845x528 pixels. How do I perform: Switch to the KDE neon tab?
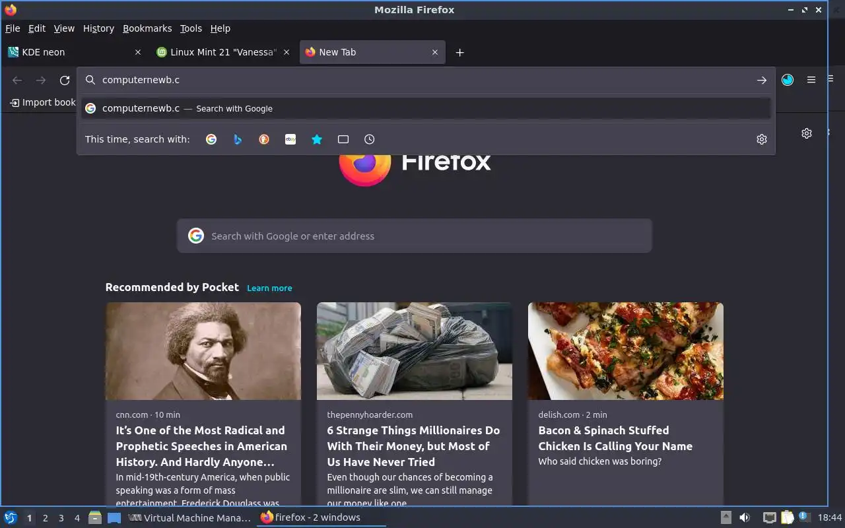click(x=75, y=52)
